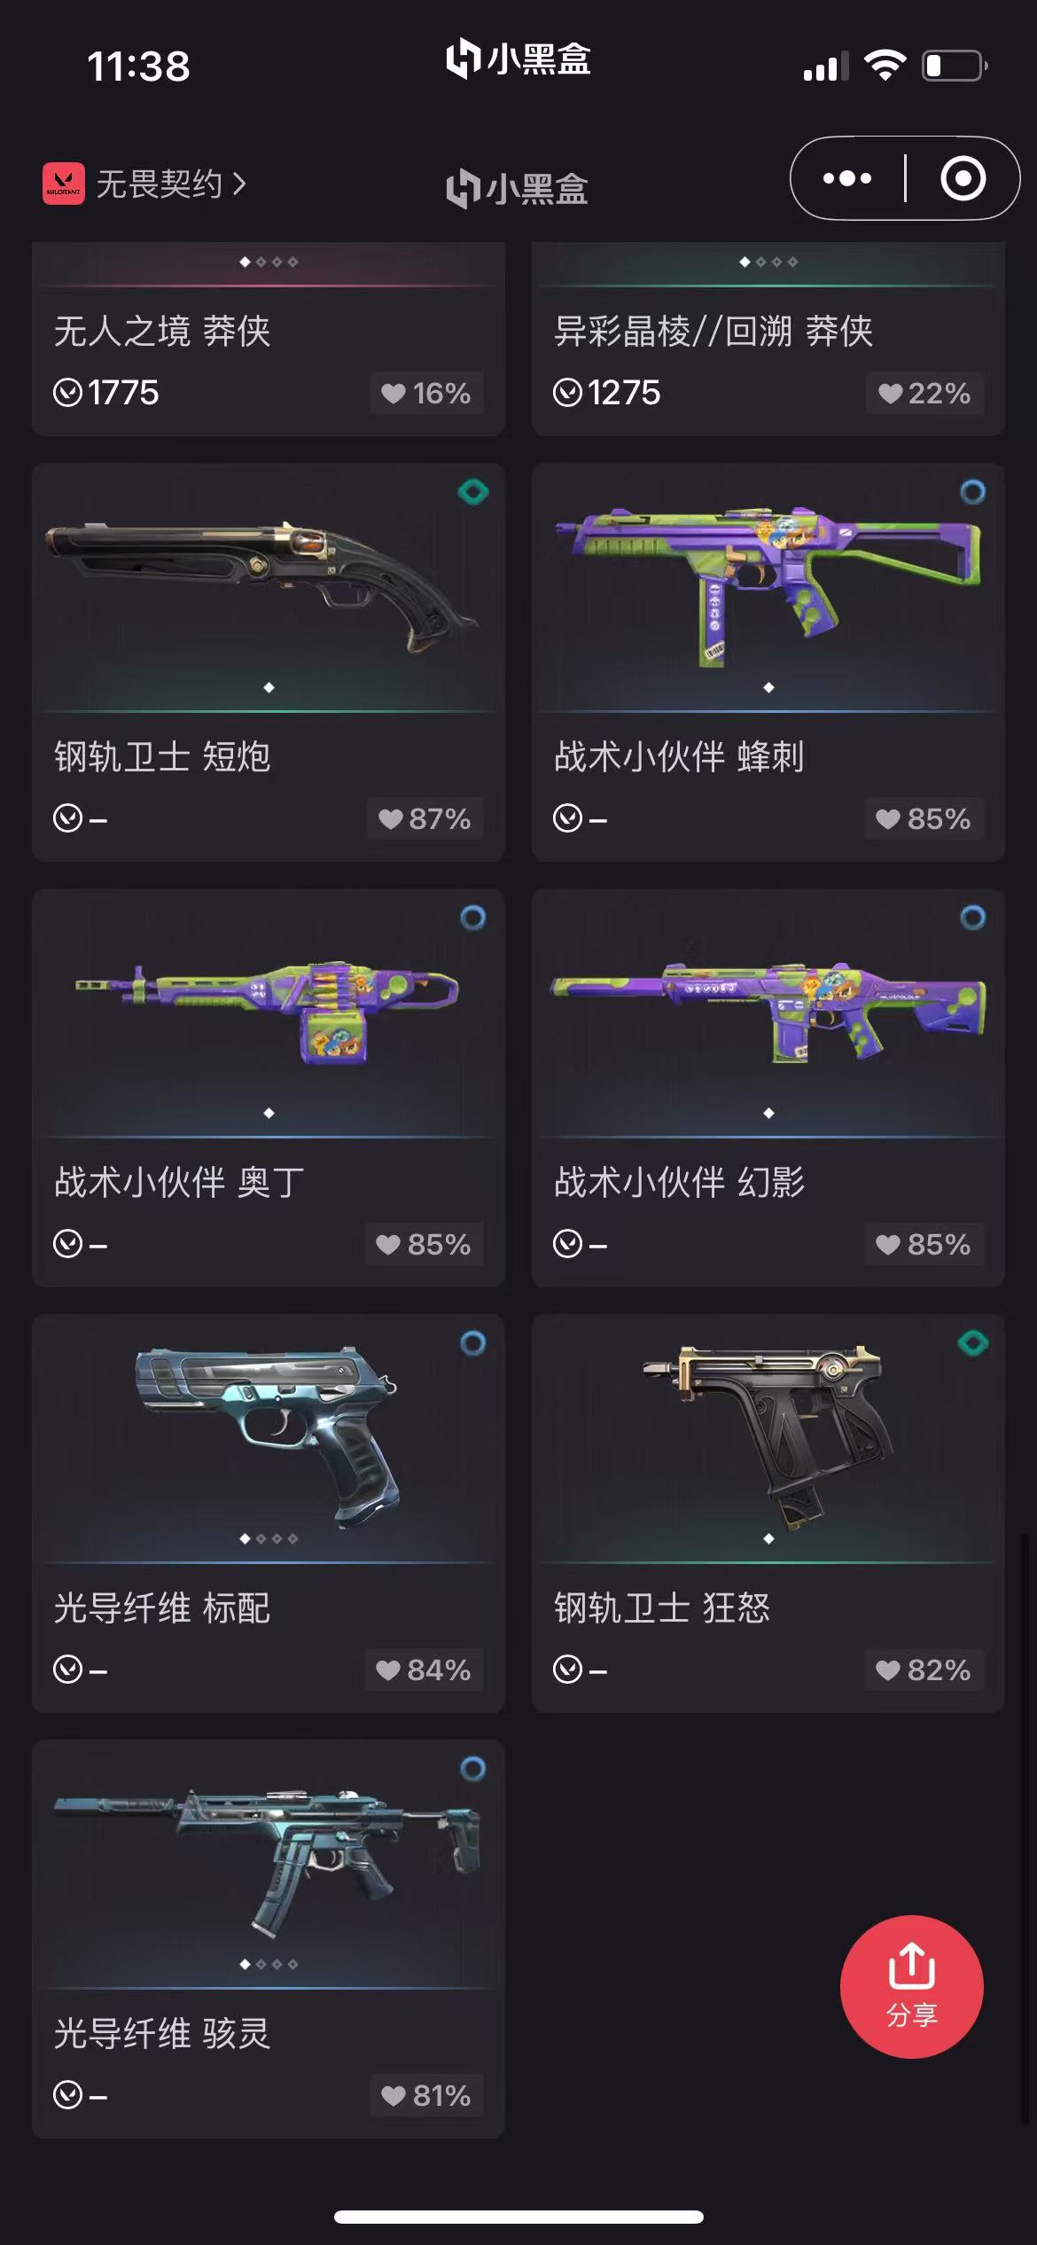Screen dimensions: 1037x2245
Task: Click blue rarity icon on 战术小伙伴 蜂刺
Action: (x=972, y=491)
